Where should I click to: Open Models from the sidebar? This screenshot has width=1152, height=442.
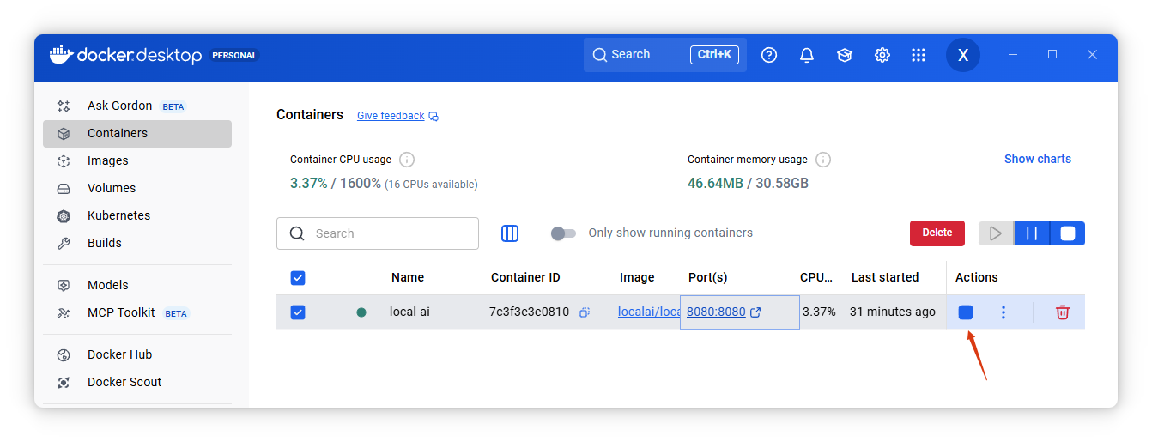(137, 285)
